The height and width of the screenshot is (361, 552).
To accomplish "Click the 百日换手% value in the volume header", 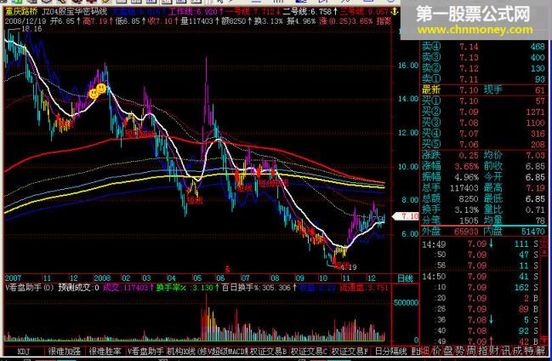I will click(x=259, y=288).
